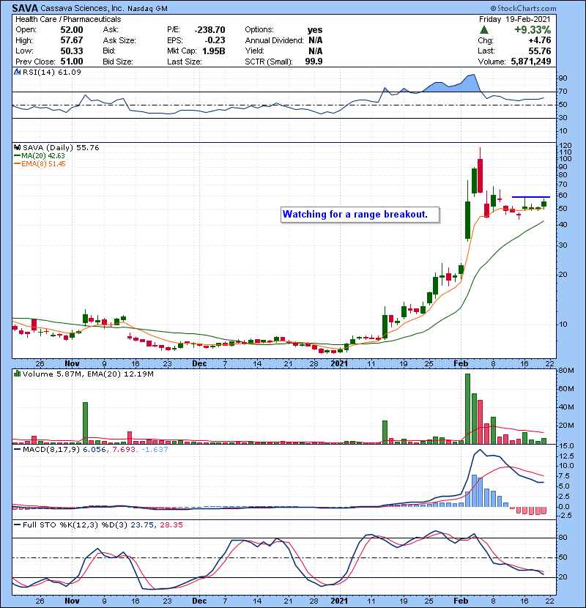Click the Dec label on price chart axis
Viewport: 586px width, 608px height.
(199, 364)
